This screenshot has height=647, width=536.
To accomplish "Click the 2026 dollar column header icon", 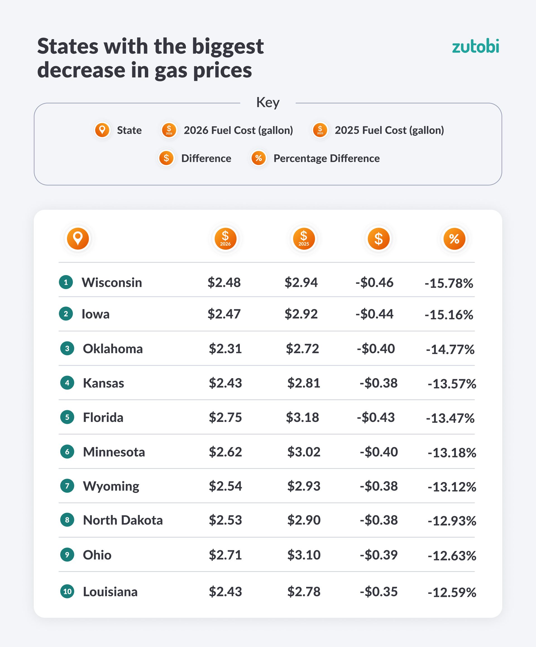I will click(225, 239).
